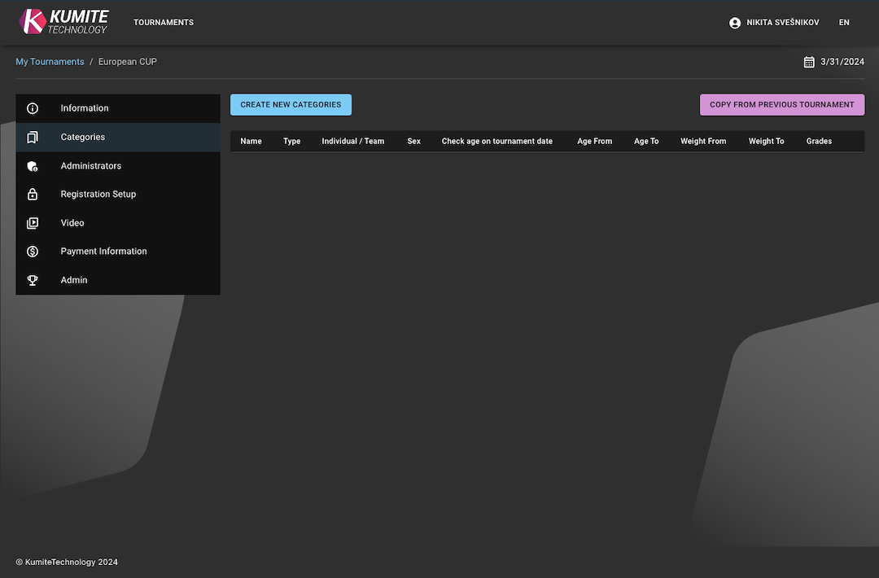Click the Kumite Technology logo
Viewport: 879px width, 578px height.
[x=63, y=22]
